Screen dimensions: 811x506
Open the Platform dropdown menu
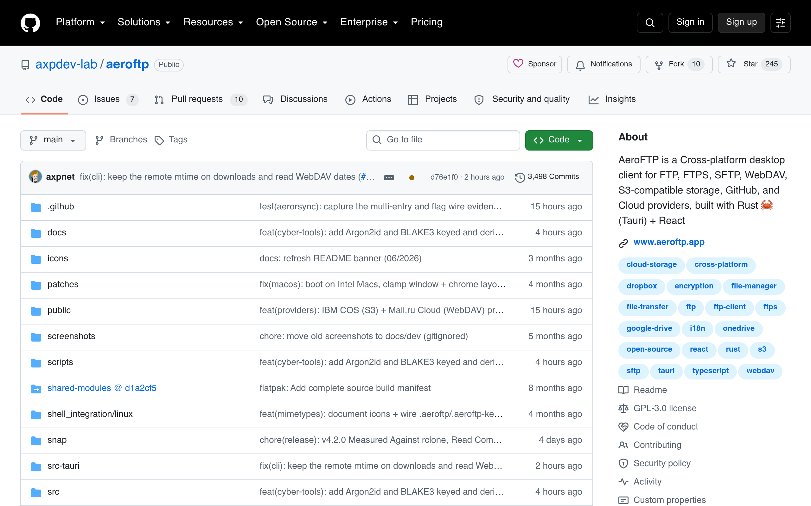(80, 22)
